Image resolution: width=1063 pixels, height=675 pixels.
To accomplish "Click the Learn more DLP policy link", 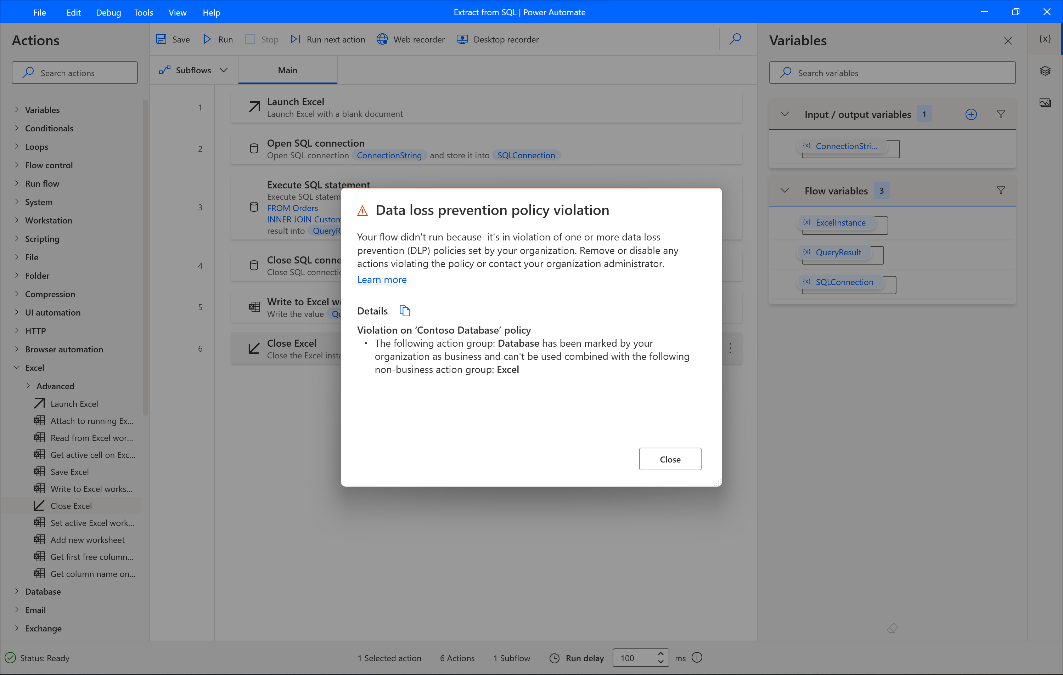I will (x=381, y=279).
